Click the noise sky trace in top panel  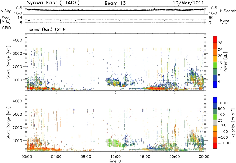(115, 10)
